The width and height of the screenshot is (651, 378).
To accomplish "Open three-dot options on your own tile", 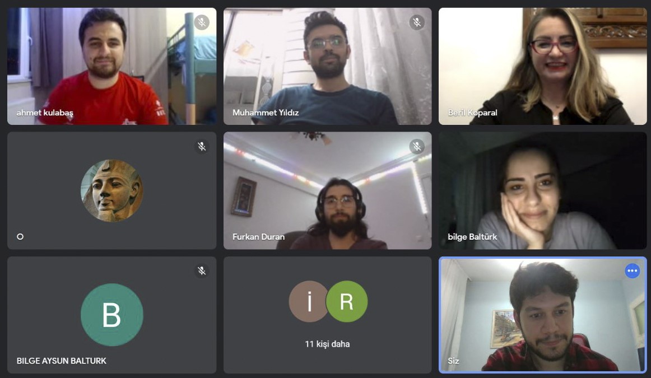I will tap(633, 270).
